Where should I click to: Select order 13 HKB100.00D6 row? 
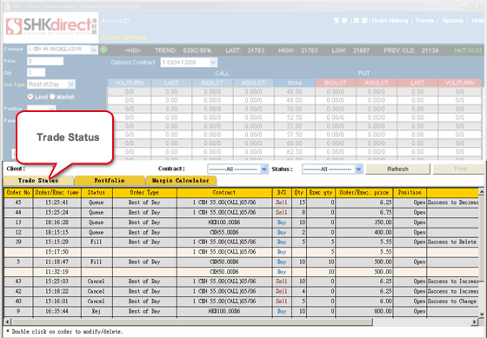(x=242, y=222)
